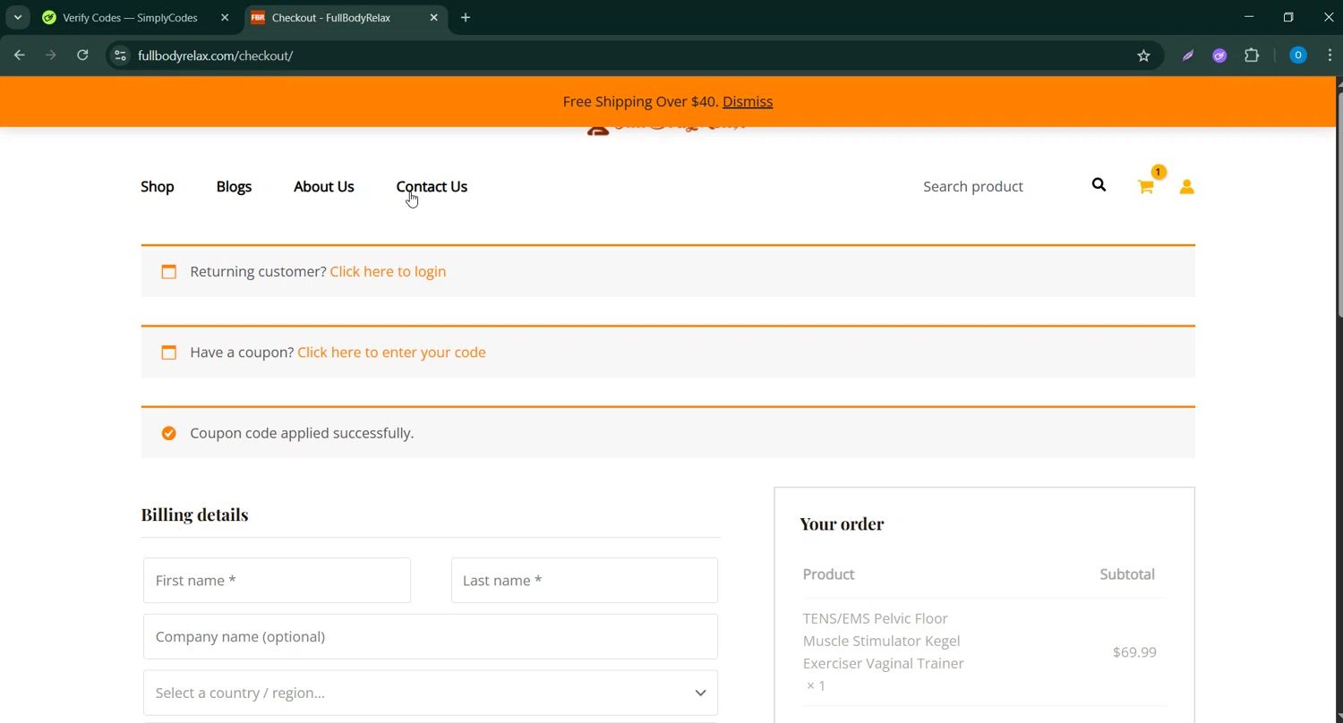Bookmark this page with the star icon
The width and height of the screenshot is (1343, 723).
[1143, 55]
